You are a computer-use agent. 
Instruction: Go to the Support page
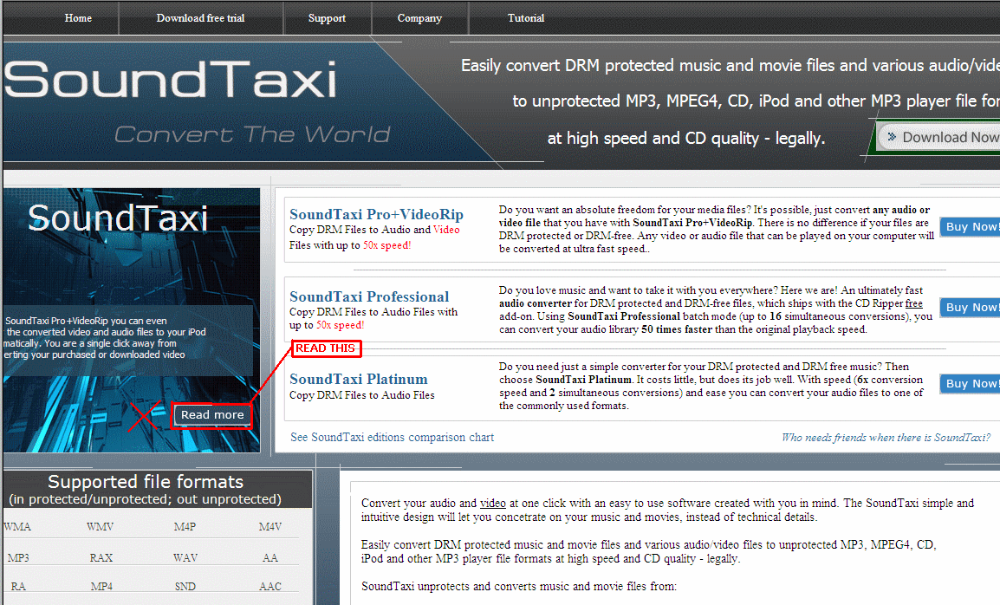[327, 18]
